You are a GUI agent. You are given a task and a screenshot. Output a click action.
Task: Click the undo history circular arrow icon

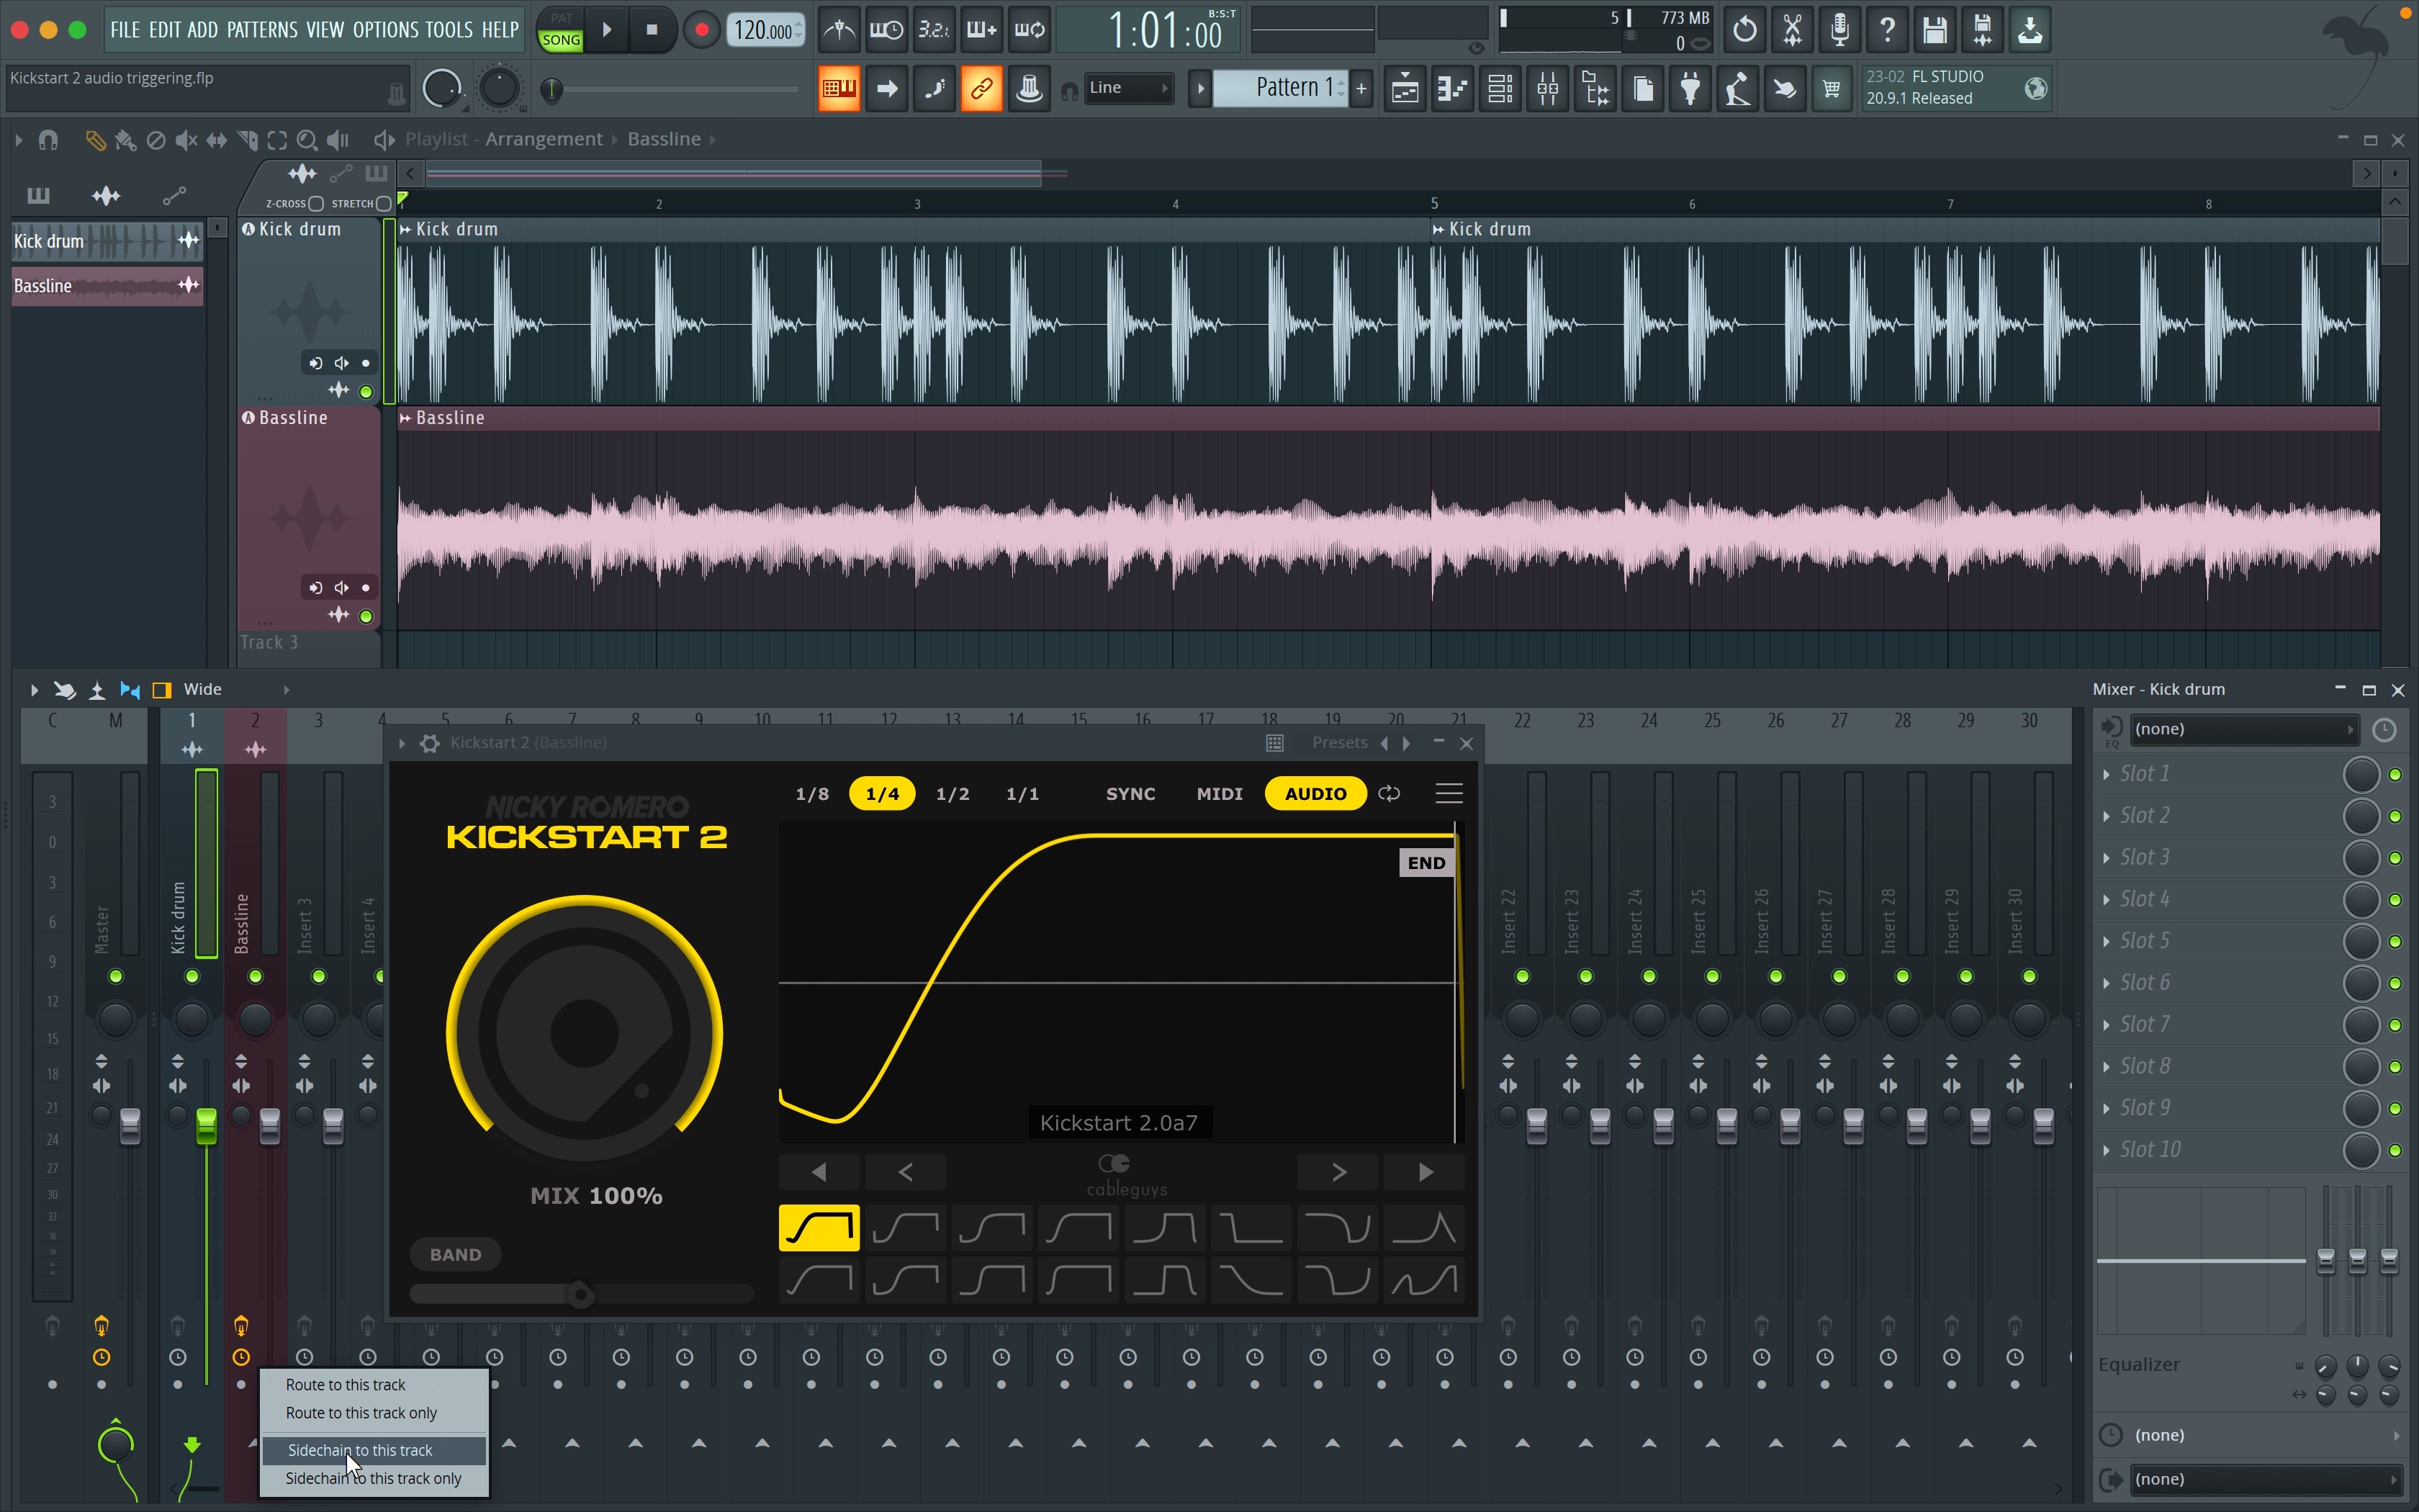click(1744, 30)
